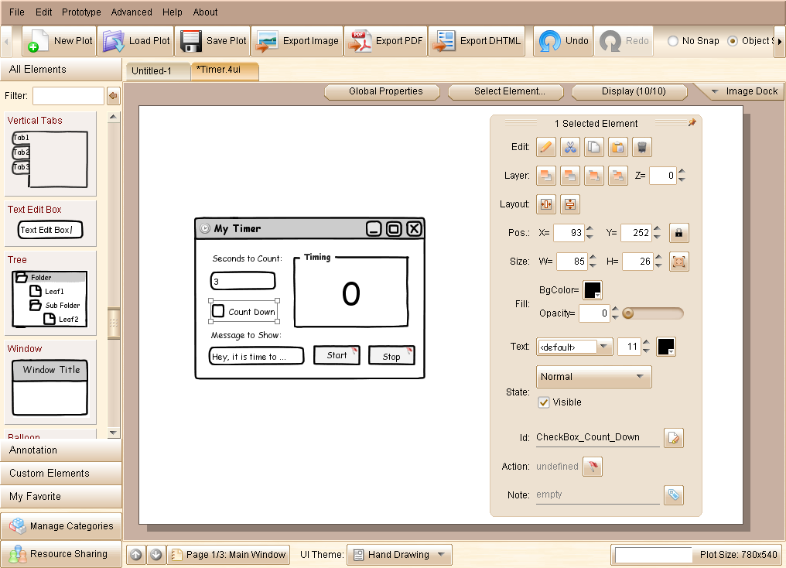Uncheck the Visible checkbox
This screenshot has width=786, height=568.
coord(544,402)
